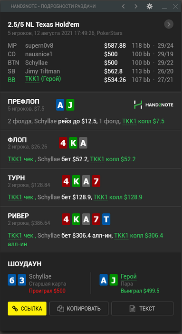Open settings gear in title bar
Screen dimensions: 182x334
150,6
